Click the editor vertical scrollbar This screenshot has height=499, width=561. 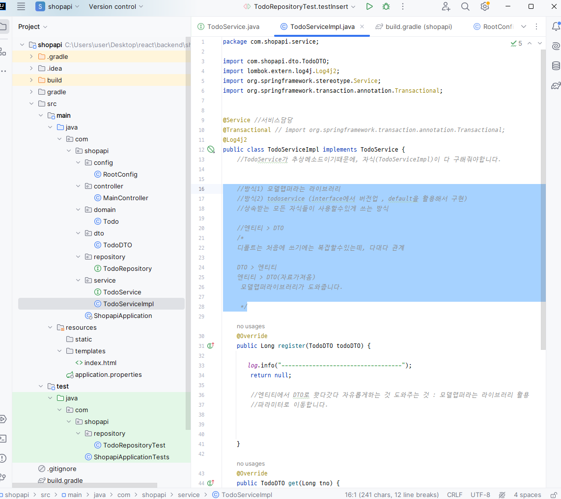543,200
